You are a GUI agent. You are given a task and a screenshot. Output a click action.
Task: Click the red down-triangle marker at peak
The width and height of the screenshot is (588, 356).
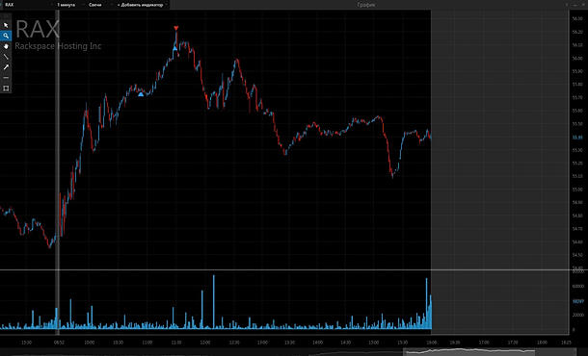[176, 28]
